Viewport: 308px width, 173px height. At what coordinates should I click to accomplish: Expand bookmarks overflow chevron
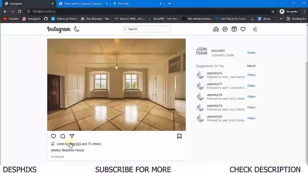pyautogui.click(x=281, y=19)
